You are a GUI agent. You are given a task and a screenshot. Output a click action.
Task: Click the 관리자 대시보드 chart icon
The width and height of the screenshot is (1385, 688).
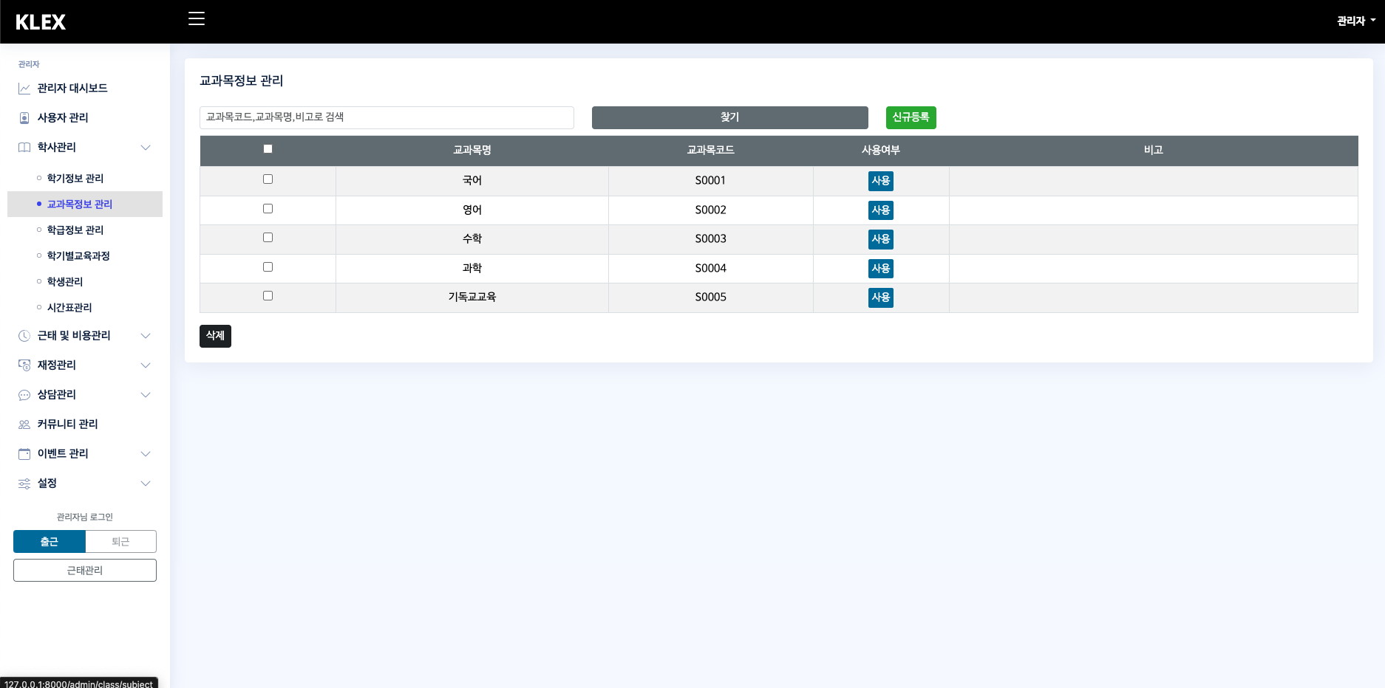click(24, 89)
